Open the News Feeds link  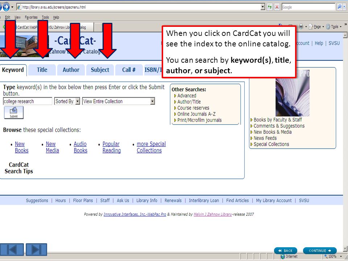(265, 138)
